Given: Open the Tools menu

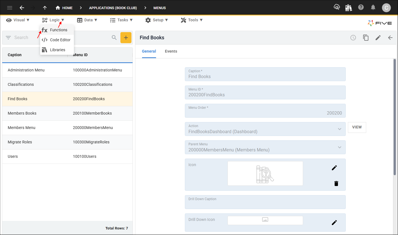Looking at the screenshot, I should 192,20.
